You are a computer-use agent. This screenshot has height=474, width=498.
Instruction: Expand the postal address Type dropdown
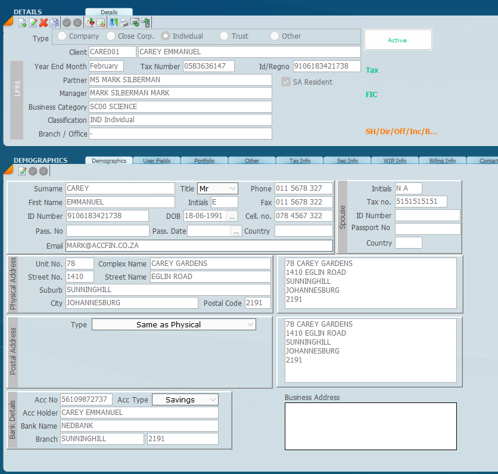(173, 325)
